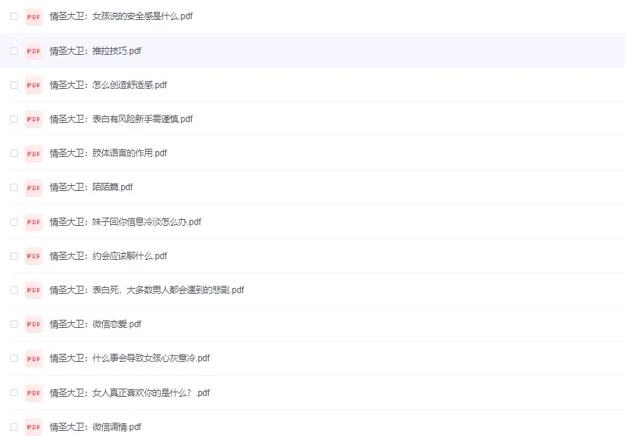The height and width of the screenshot is (436, 625).
Task: Click PDF icon of 推拉技巧.pdf
Action: [34, 51]
